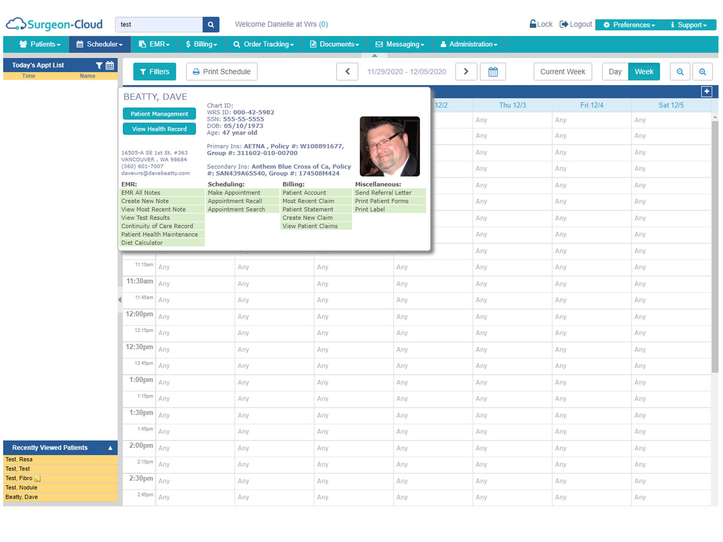Click the search magnifier button
The width and height of the screenshot is (723, 542).
coord(211,24)
